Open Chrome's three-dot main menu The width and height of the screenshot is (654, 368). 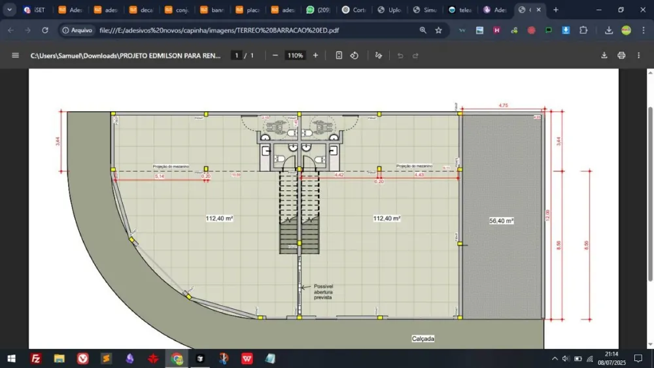[x=643, y=30]
